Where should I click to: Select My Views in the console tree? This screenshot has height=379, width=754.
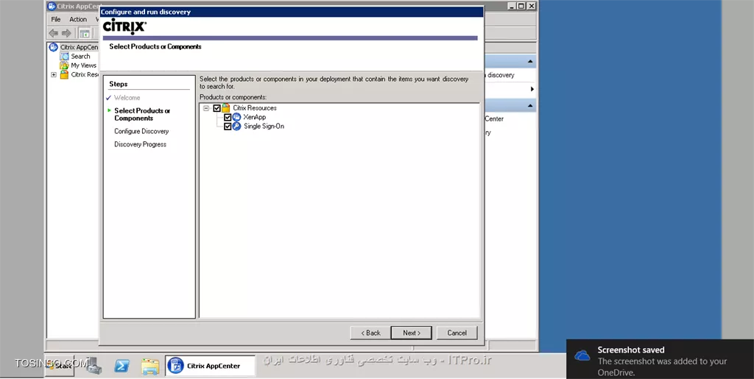[84, 65]
